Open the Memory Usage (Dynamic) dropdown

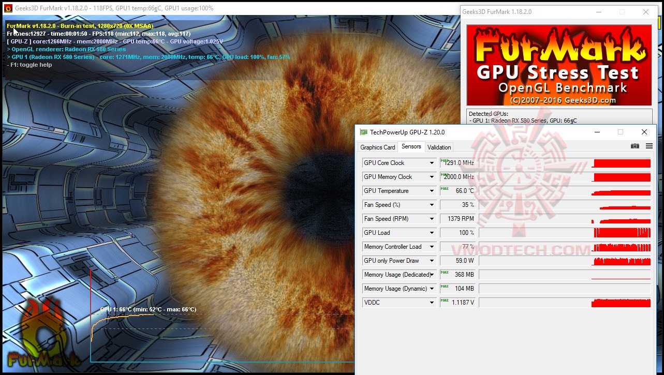tap(432, 289)
